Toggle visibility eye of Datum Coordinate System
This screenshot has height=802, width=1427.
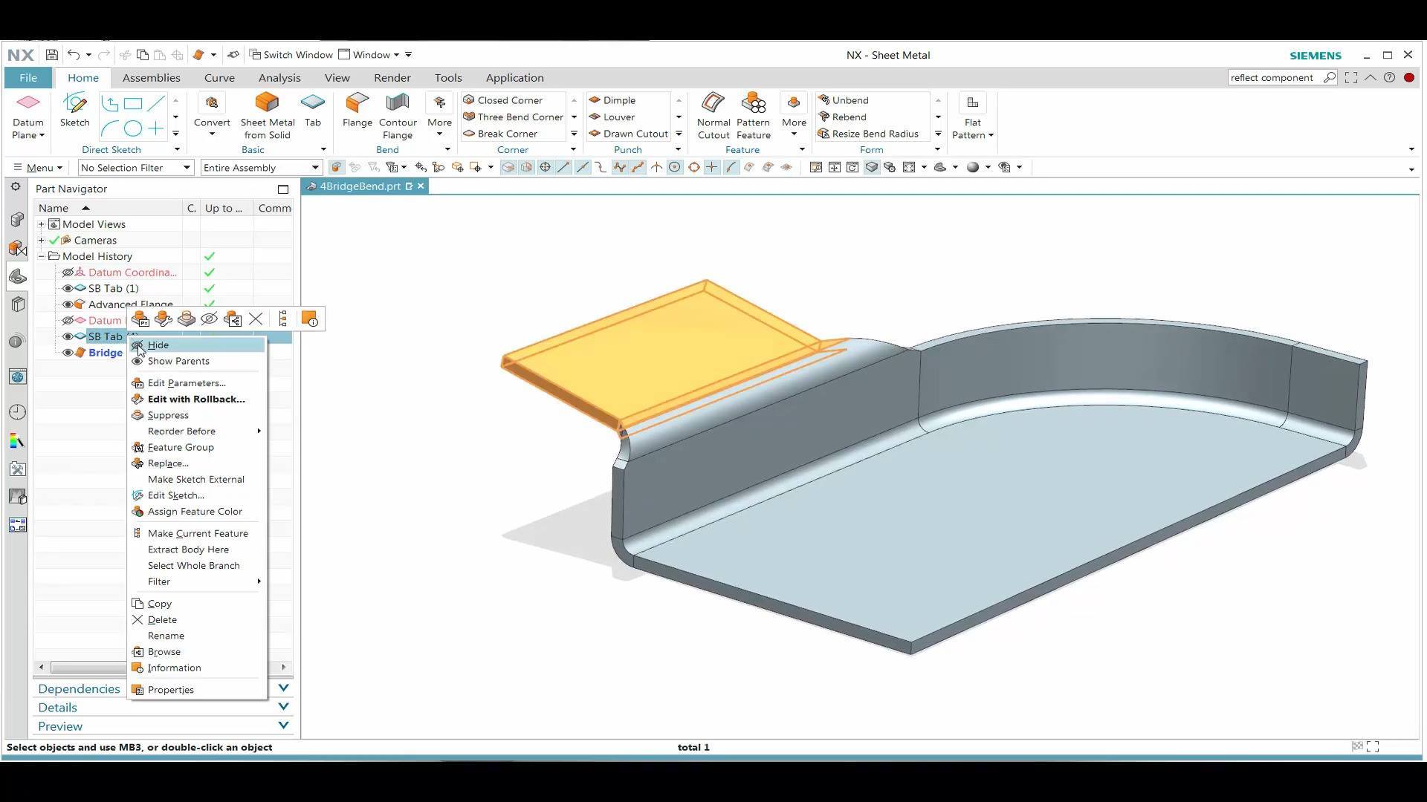[68, 273]
